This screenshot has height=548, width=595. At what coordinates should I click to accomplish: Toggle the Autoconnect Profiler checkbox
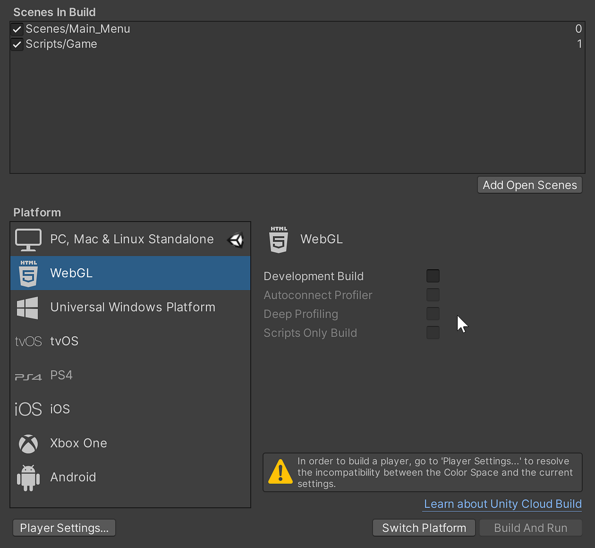pos(432,295)
